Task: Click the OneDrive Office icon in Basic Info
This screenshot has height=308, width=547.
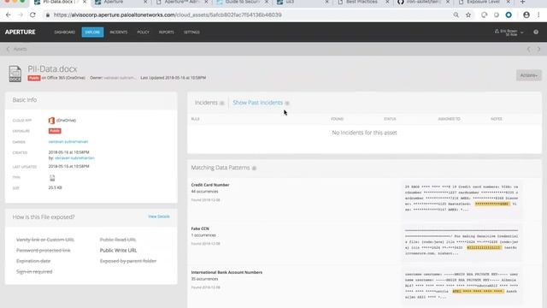Action: tap(51, 121)
